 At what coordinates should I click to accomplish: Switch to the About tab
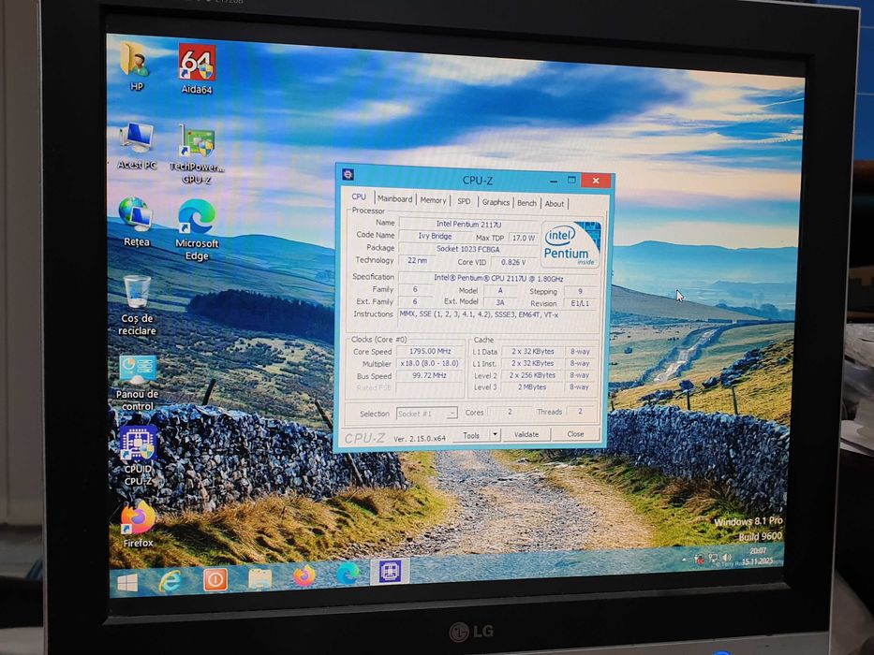click(x=555, y=204)
